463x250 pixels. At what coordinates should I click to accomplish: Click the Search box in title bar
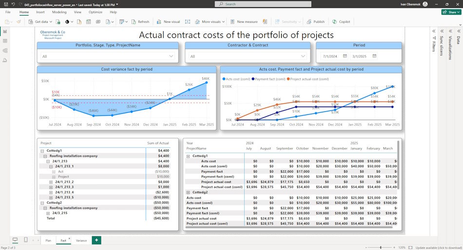pos(263,4)
